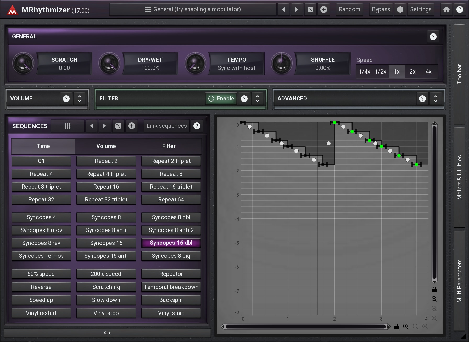Click the Link sequences button
Viewport: 469px width, 342px height.
click(166, 126)
